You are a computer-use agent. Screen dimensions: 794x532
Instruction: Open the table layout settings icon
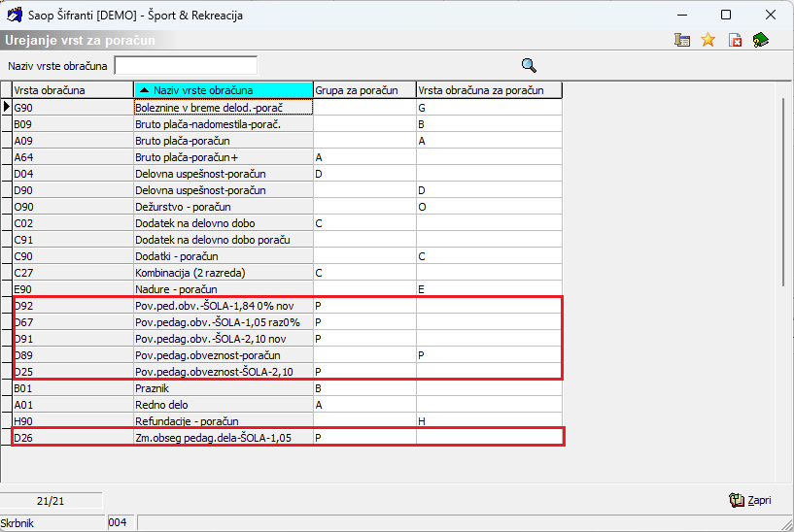[682, 40]
